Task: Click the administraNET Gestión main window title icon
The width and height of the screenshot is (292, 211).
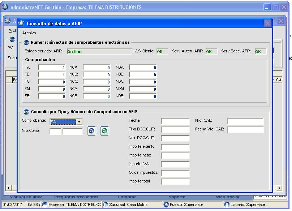Action: [5, 7]
